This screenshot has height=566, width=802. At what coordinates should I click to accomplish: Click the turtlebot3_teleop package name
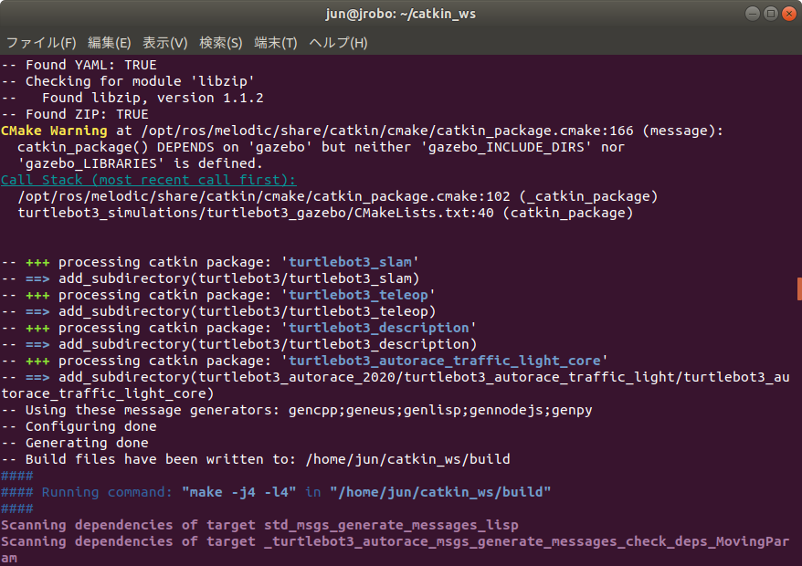358,295
